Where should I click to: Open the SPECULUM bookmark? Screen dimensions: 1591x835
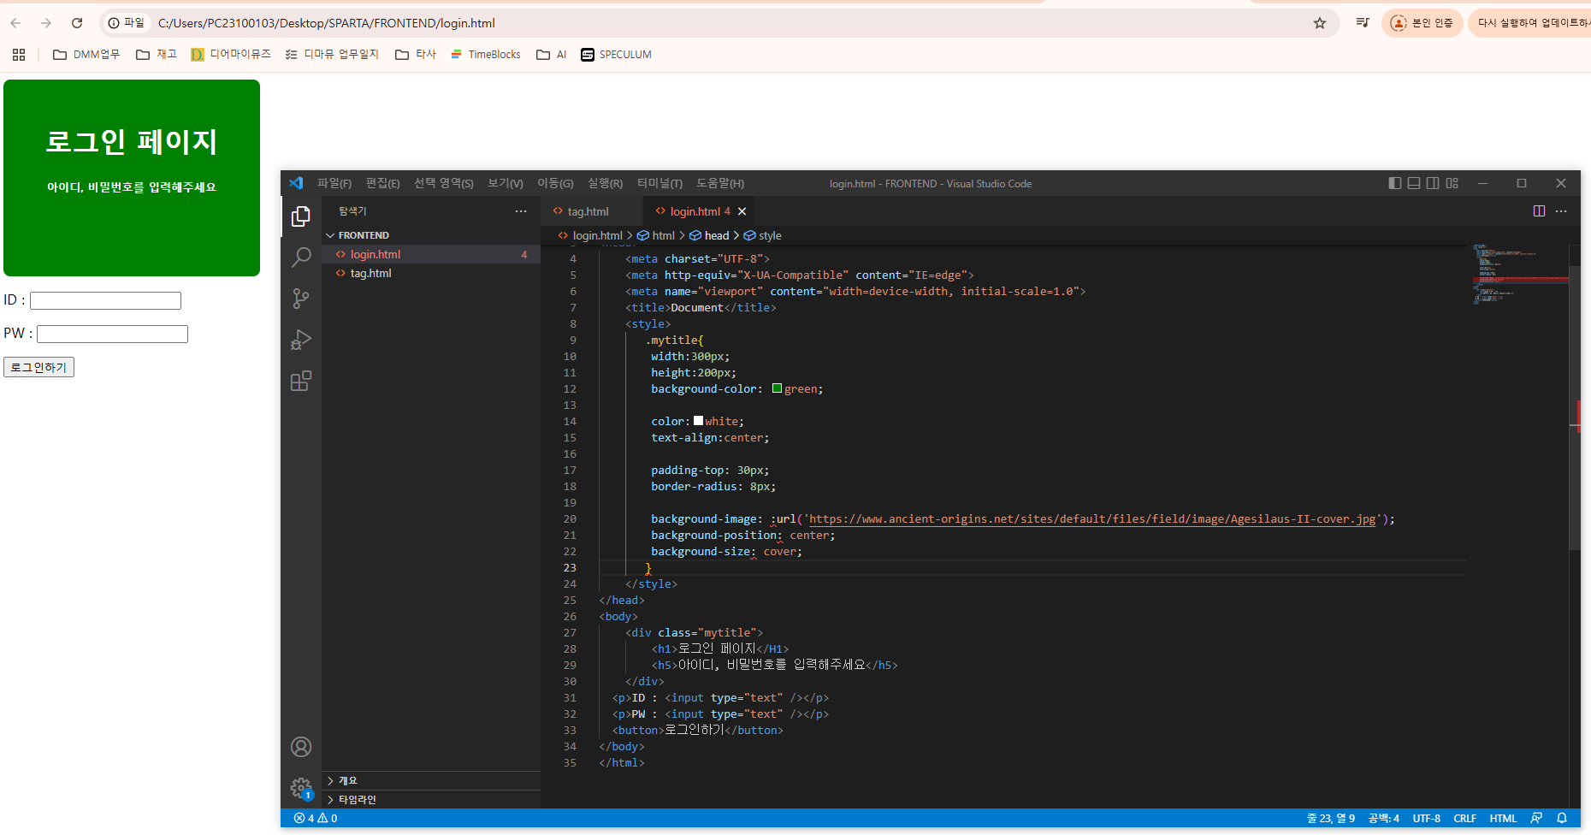click(616, 55)
